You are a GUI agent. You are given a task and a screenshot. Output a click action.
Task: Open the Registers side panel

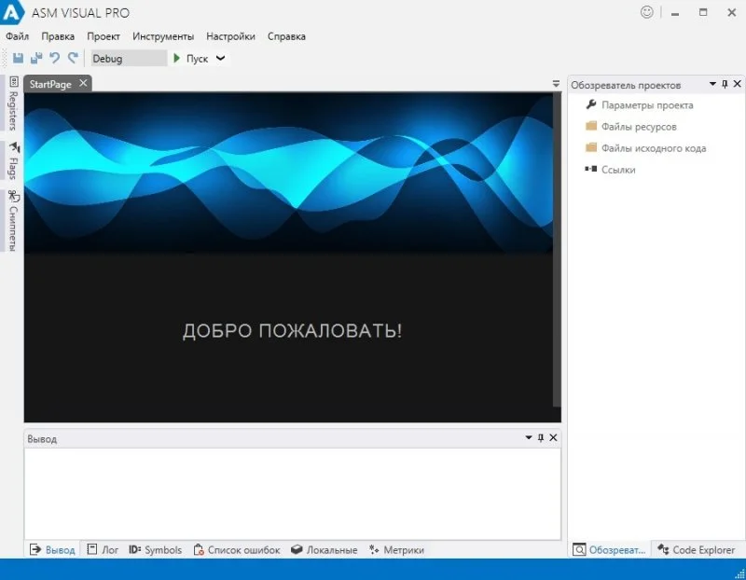13,104
